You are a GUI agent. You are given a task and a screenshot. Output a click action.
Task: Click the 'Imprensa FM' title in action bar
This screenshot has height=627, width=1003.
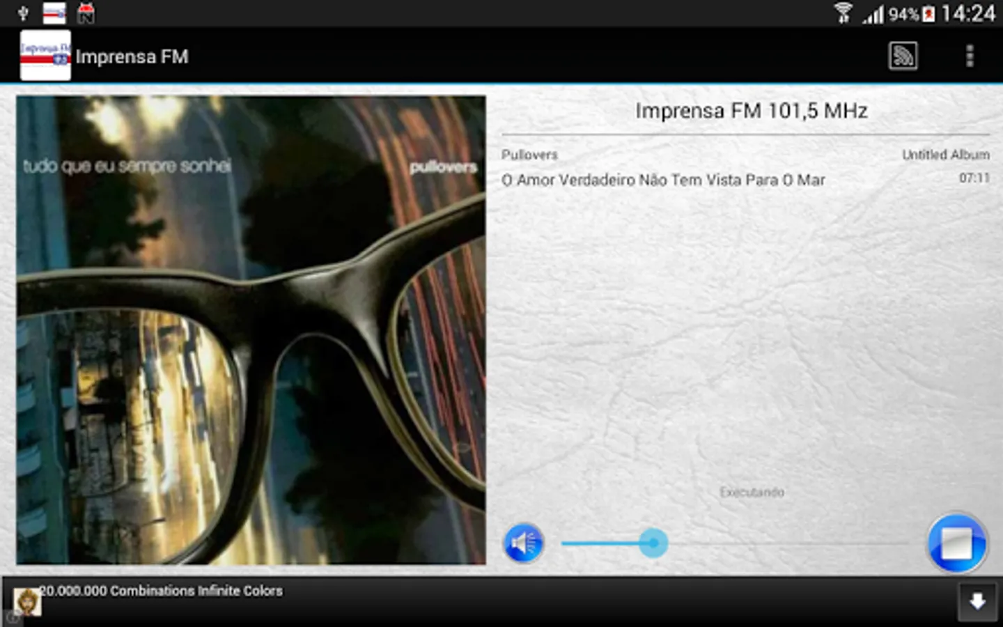click(132, 56)
